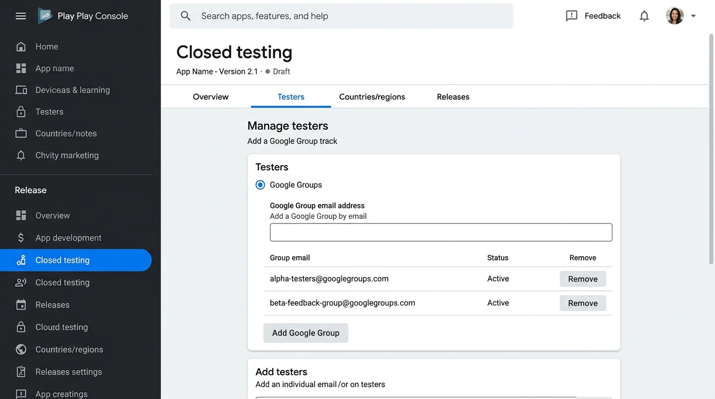Click the Add testers heading
715x399 pixels.
(x=281, y=372)
